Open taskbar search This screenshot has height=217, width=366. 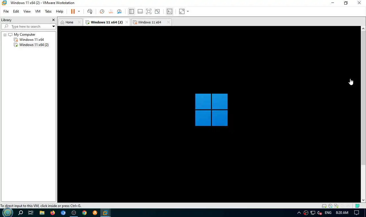click(x=21, y=213)
